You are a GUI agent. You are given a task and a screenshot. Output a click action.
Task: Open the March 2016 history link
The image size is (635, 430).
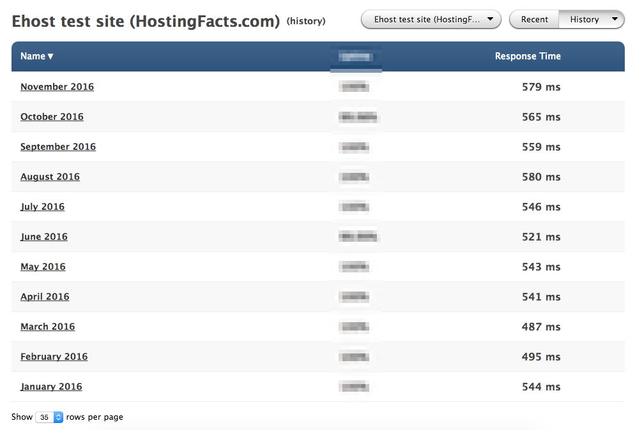click(47, 327)
